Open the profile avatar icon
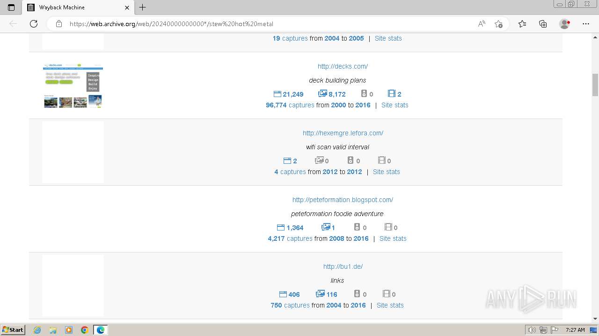Image resolution: width=599 pixels, height=336 pixels. (x=564, y=24)
